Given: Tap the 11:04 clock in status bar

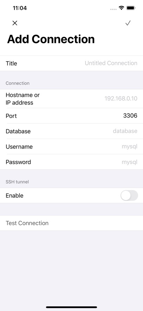Looking at the screenshot, I should (20, 8).
